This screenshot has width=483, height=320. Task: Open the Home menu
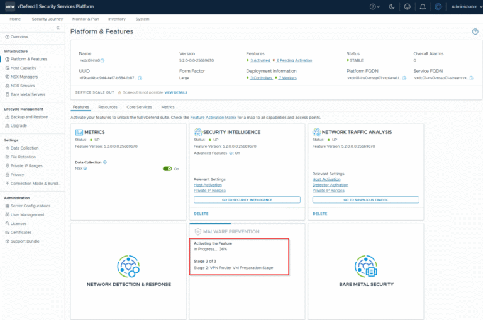15,19
